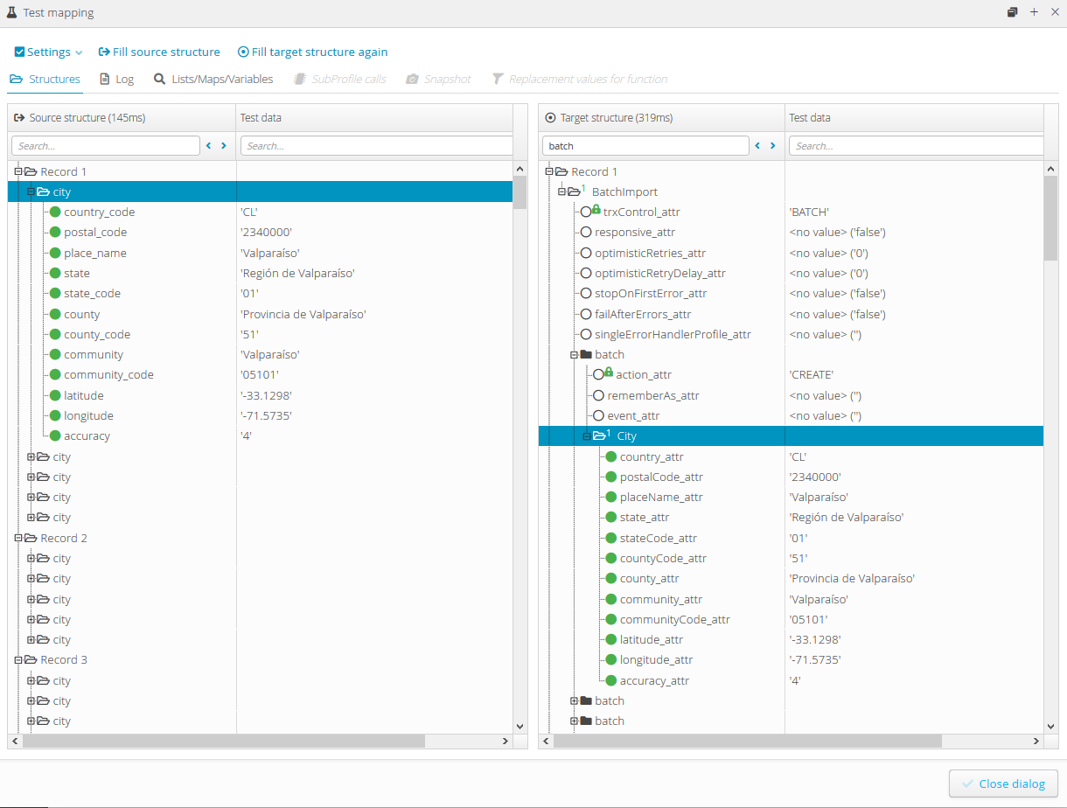
Task: Select accuracy_attr in target tree
Action: coord(654,680)
